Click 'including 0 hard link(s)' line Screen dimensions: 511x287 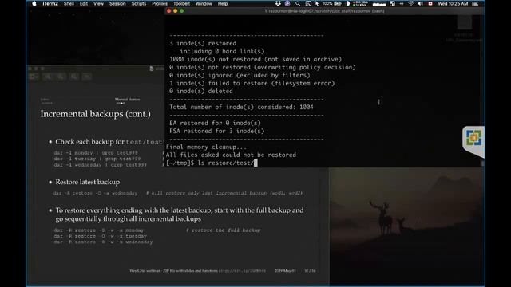tap(222, 51)
